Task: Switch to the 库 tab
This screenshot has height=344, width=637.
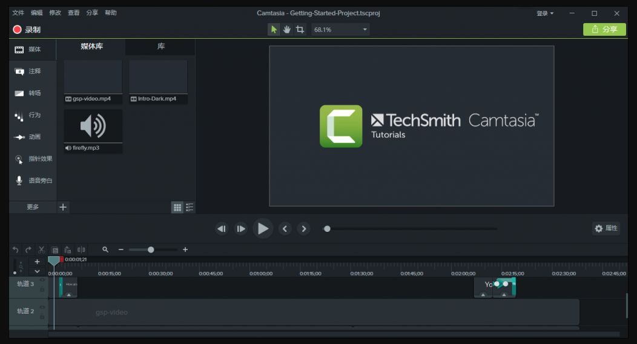Action: click(160, 47)
